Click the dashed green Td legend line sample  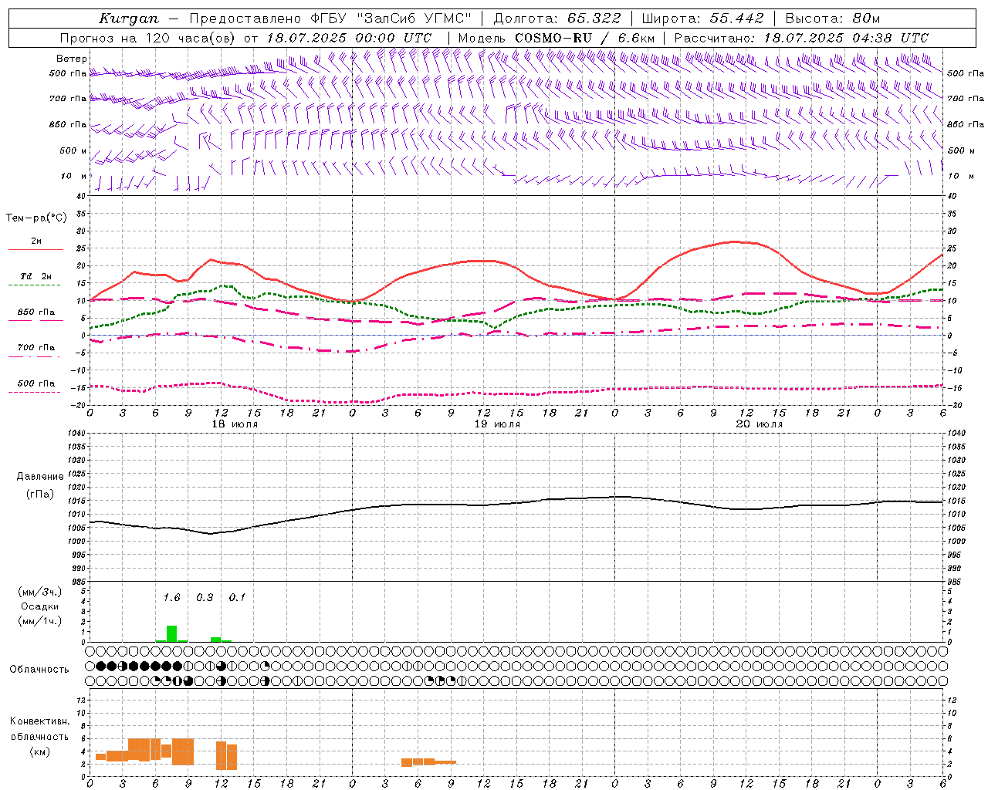(35, 285)
